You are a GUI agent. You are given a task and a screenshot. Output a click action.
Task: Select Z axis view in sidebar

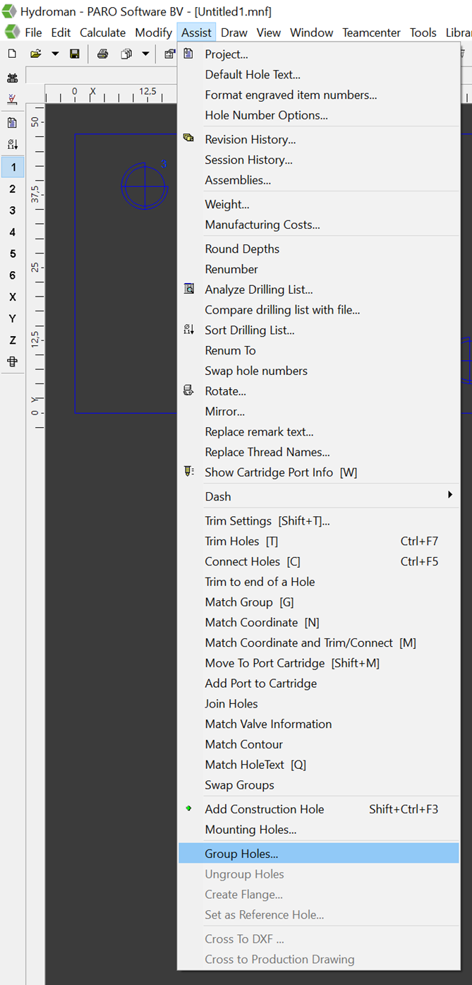[12, 340]
